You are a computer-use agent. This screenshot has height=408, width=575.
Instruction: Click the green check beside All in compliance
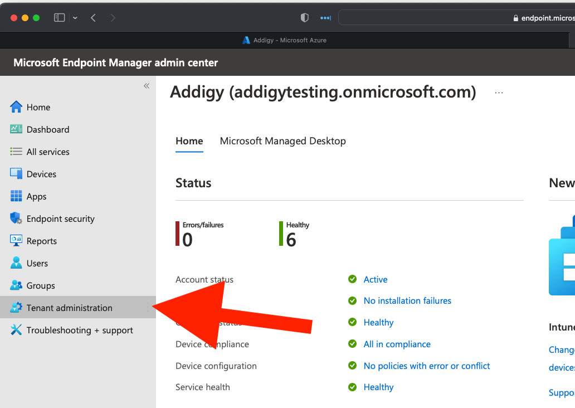352,344
